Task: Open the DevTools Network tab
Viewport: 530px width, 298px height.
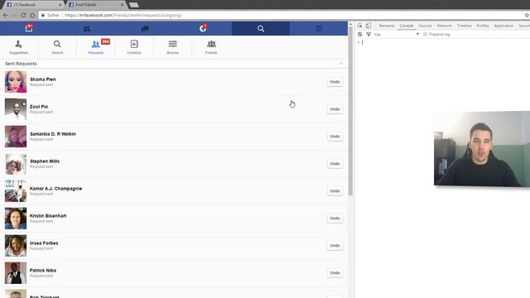Action: (x=444, y=26)
